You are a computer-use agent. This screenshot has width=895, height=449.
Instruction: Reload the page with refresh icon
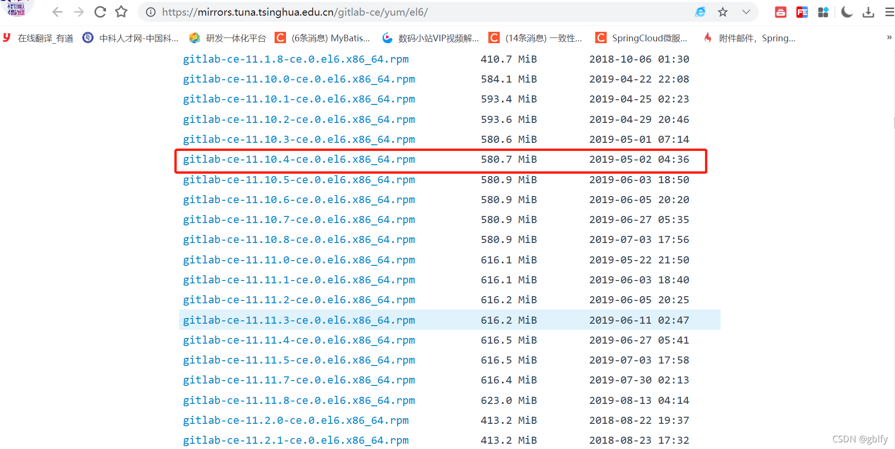[100, 12]
